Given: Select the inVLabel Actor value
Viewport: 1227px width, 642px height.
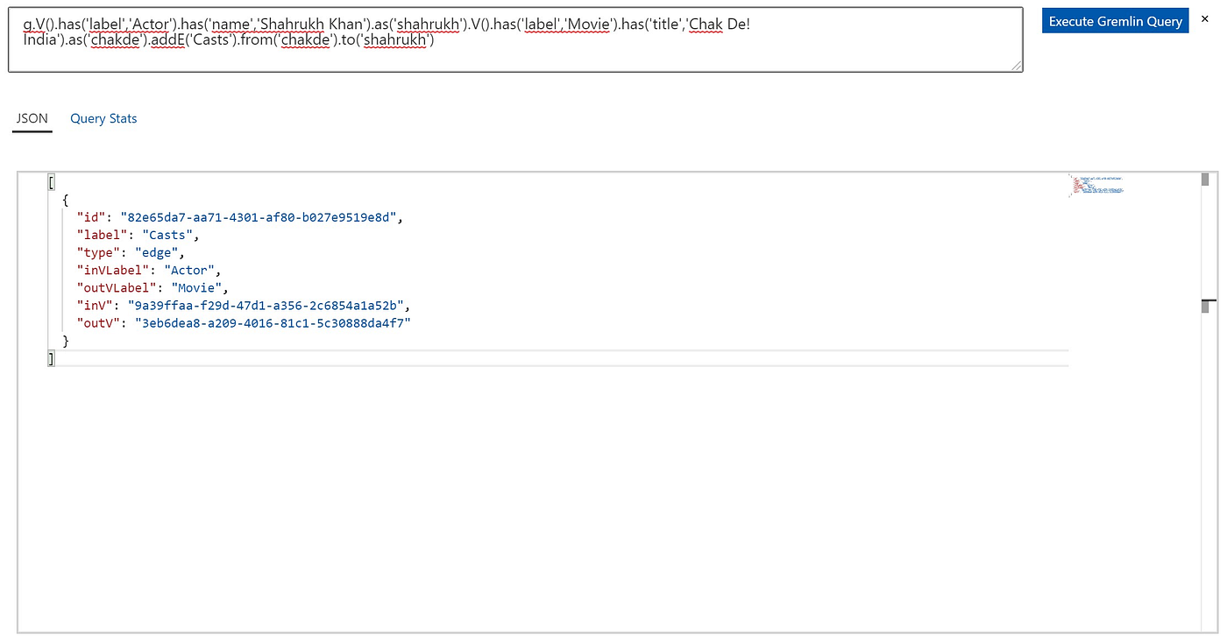Looking at the screenshot, I should 189,270.
